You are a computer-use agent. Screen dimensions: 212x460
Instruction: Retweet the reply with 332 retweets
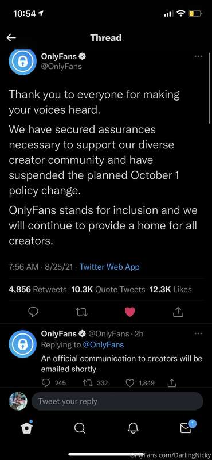[x=96, y=383]
